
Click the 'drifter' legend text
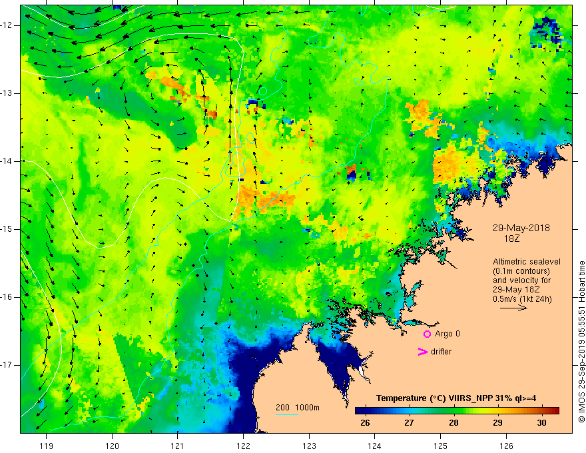441,352
